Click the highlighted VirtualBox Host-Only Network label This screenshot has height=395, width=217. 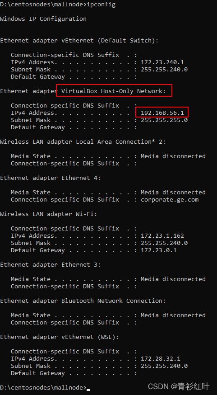pos(114,91)
